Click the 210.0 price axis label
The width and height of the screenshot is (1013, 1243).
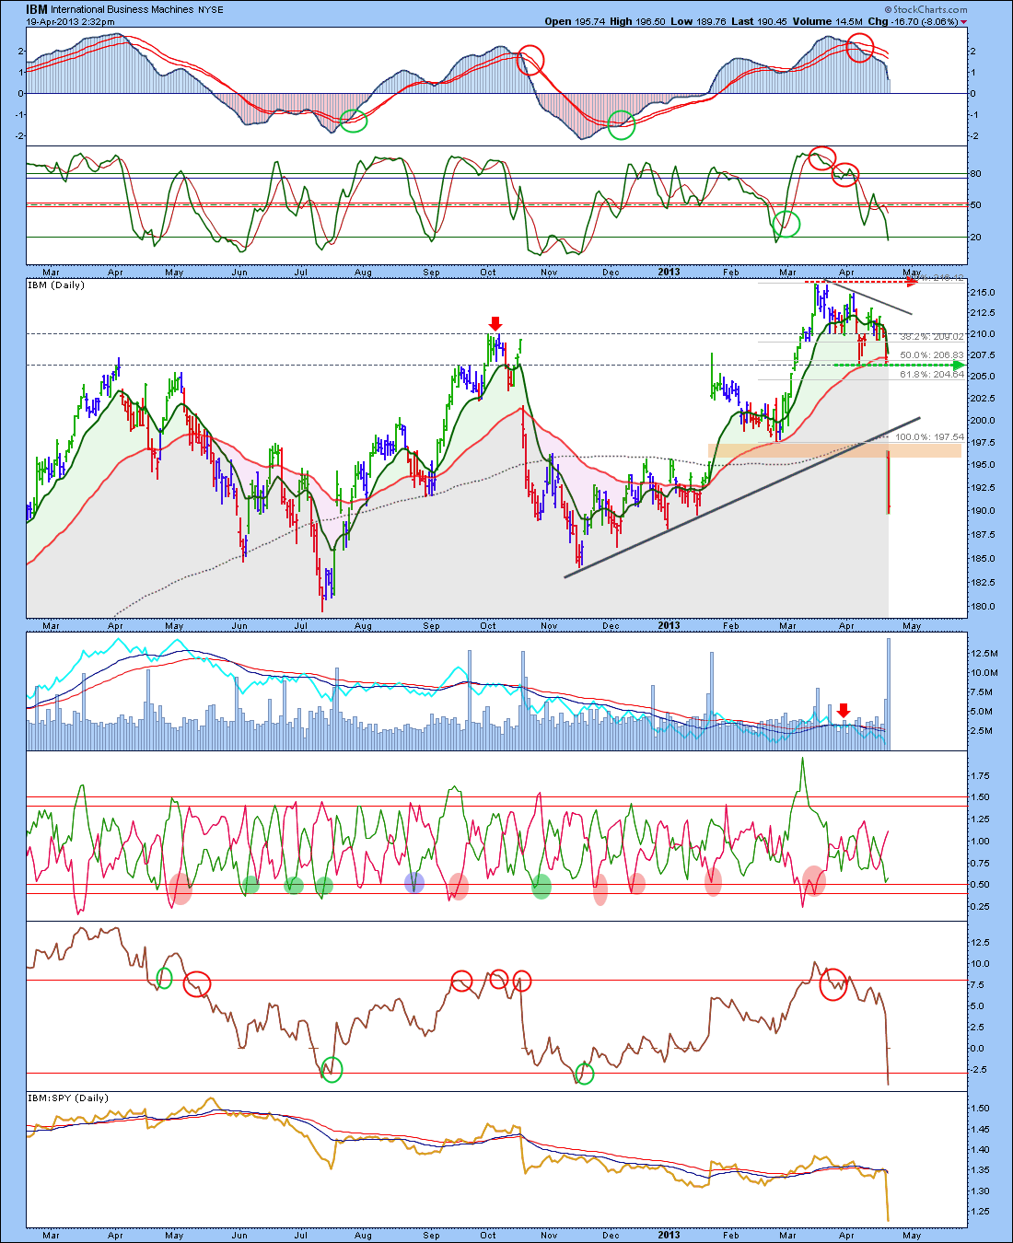(x=982, y=334)
